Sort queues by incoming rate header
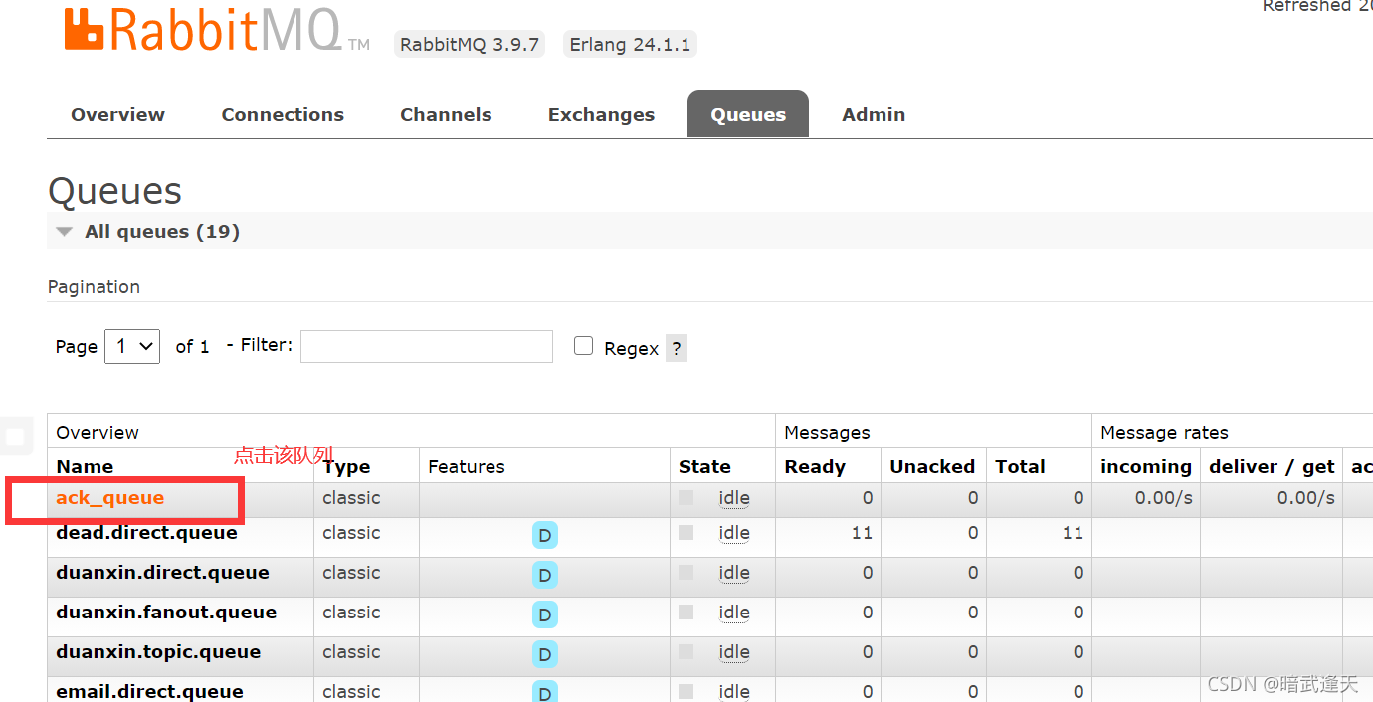Screen dimensions: 1373x702 (x=1146, y=466)
